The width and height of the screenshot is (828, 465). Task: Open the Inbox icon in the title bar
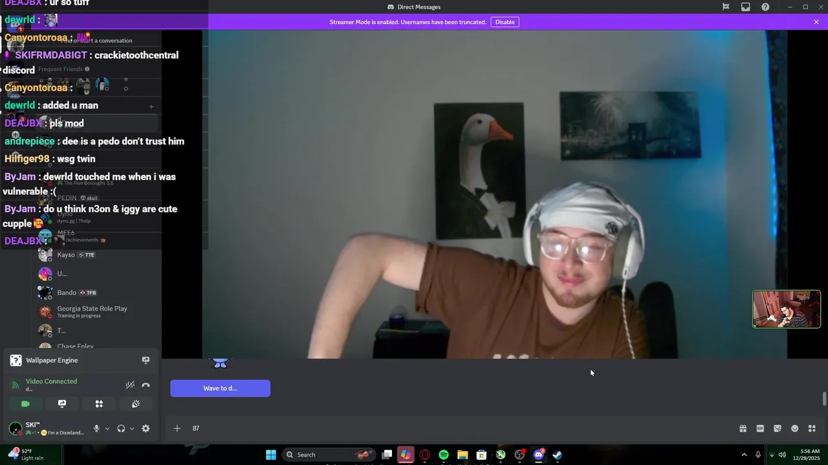coord(746,7)
